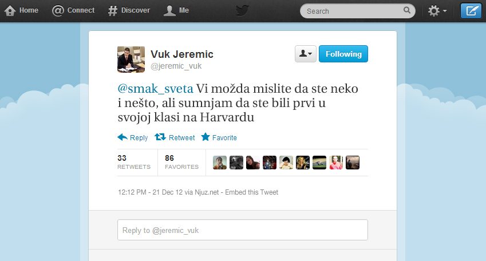Open the 86 Favorites count
Screen dimensions: 486x261
(x=181, y=163)
